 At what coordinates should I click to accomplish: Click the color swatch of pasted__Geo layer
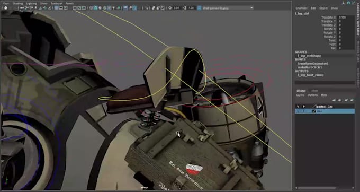[314, 107]
